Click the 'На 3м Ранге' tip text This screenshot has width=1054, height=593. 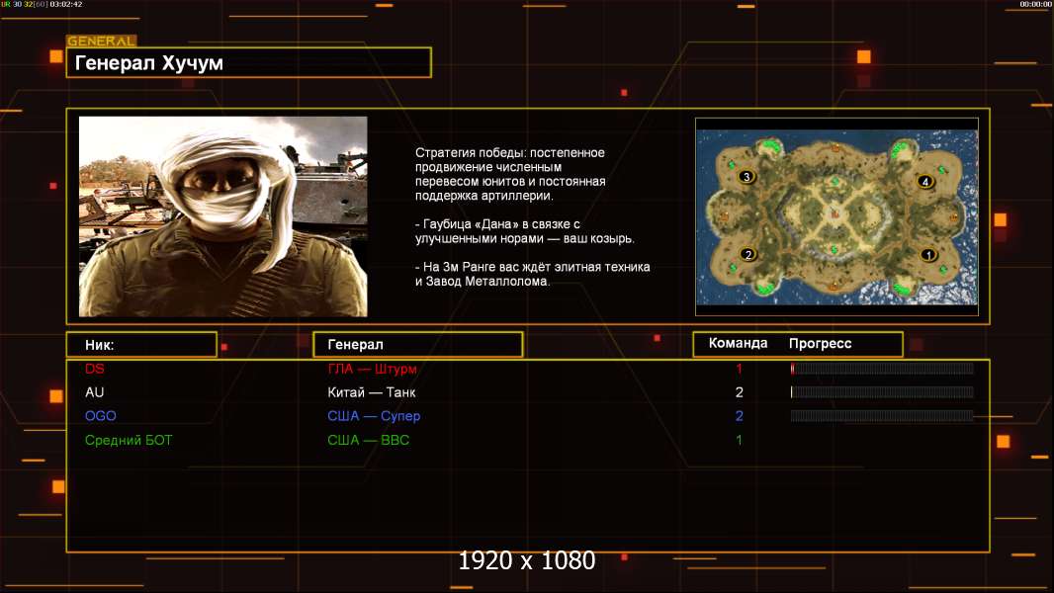pyautogui.click(x=532, y=274)
